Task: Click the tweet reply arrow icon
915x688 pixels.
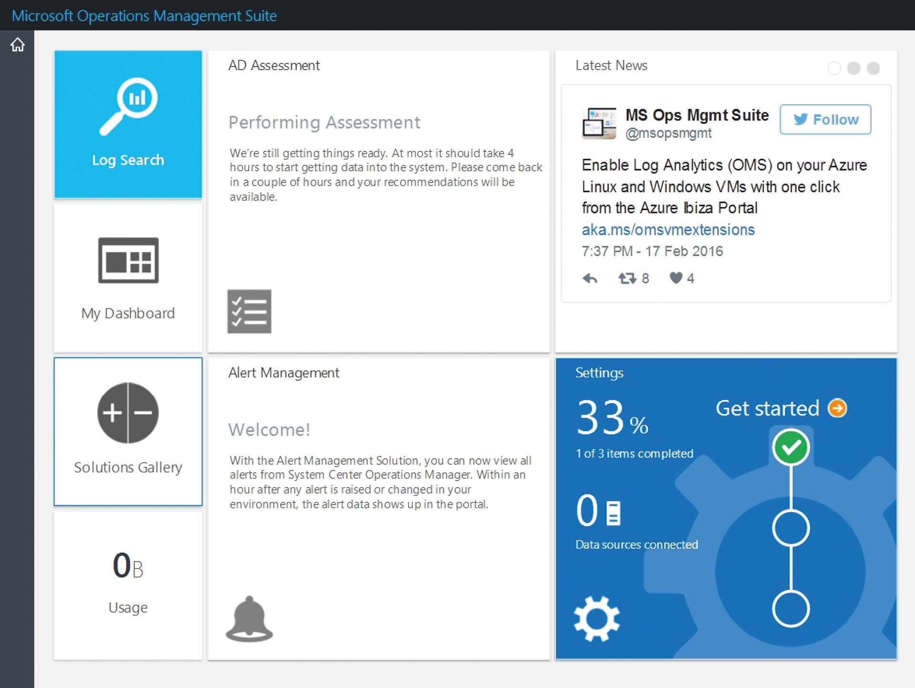Action: pyautogui.click(x=590, y=278)
